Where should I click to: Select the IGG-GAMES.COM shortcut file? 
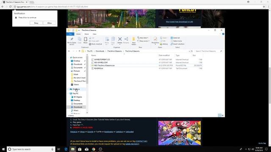(x=101, y=62)
